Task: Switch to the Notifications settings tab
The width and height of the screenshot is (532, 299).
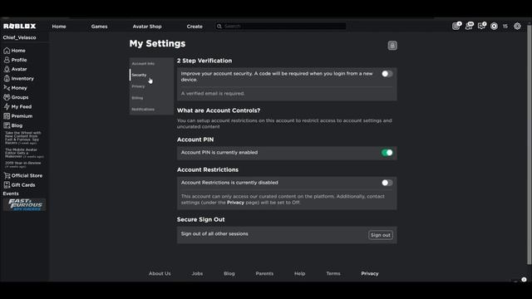Action: [151, 109]
